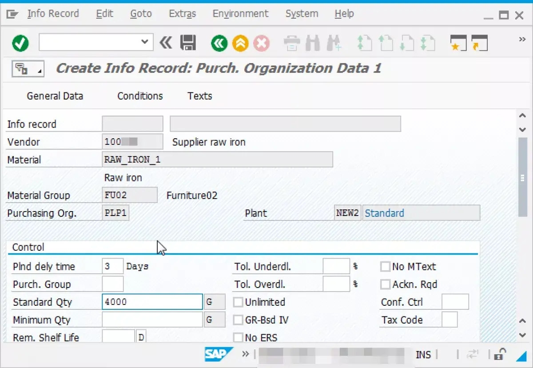
Task: Collapse the command field with double chevron
Action: 166,43
